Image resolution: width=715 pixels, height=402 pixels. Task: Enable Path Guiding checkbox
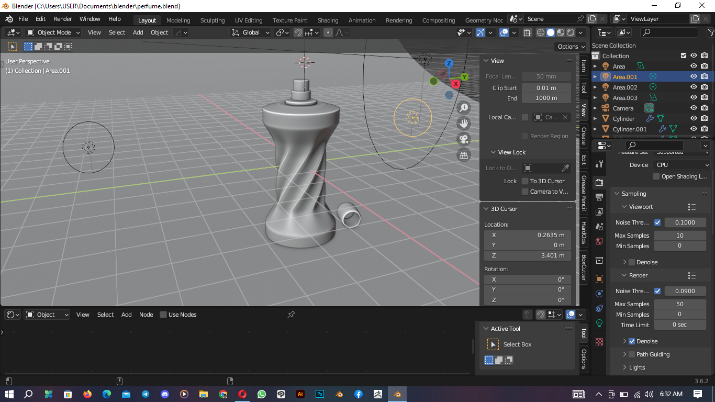tap(632, 354)
